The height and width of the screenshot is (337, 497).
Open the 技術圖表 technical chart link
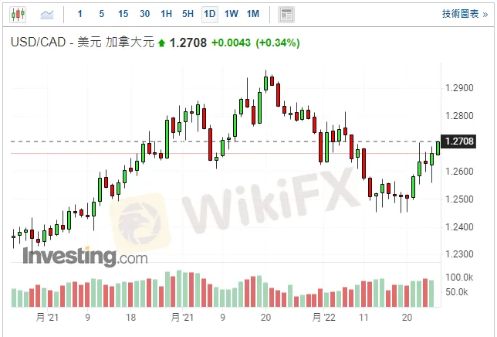pos(465,14)
